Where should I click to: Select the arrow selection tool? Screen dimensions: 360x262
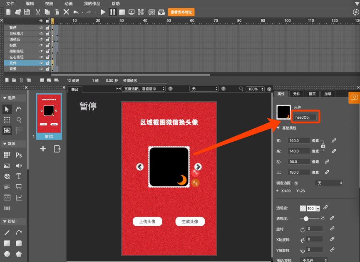tap(7, 109)
